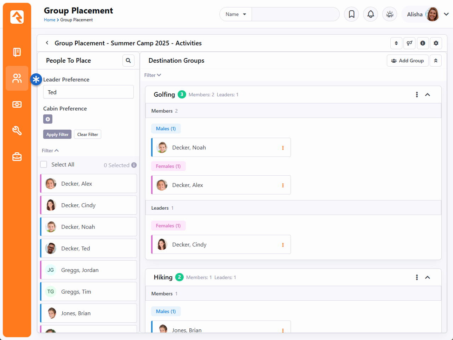The height and width of the screenshot is (340, 453).
Task: Click the gear settings icon in placement toolbar
Action: point(436,43)
